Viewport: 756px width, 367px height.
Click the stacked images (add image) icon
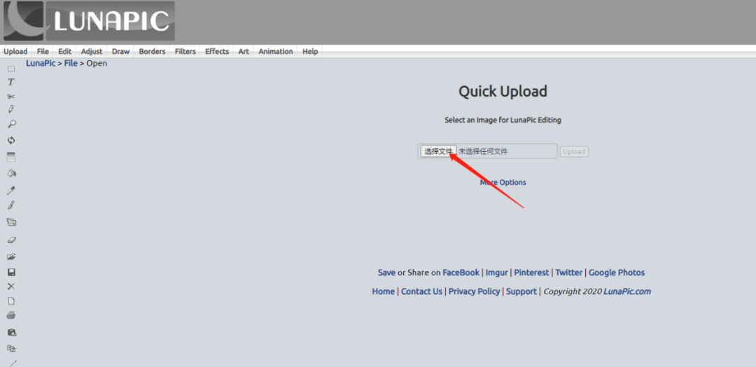pyautogui.click(x=11, y=222)
